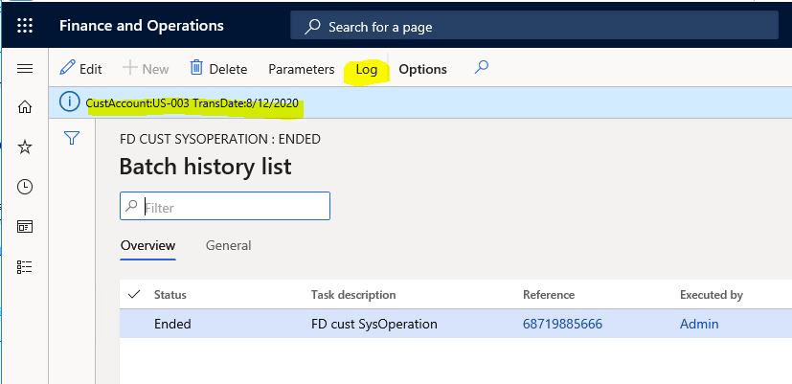This screenshot has width=792, height=384.
Task: Open Executed by column header menu
Action: point(712,295)
